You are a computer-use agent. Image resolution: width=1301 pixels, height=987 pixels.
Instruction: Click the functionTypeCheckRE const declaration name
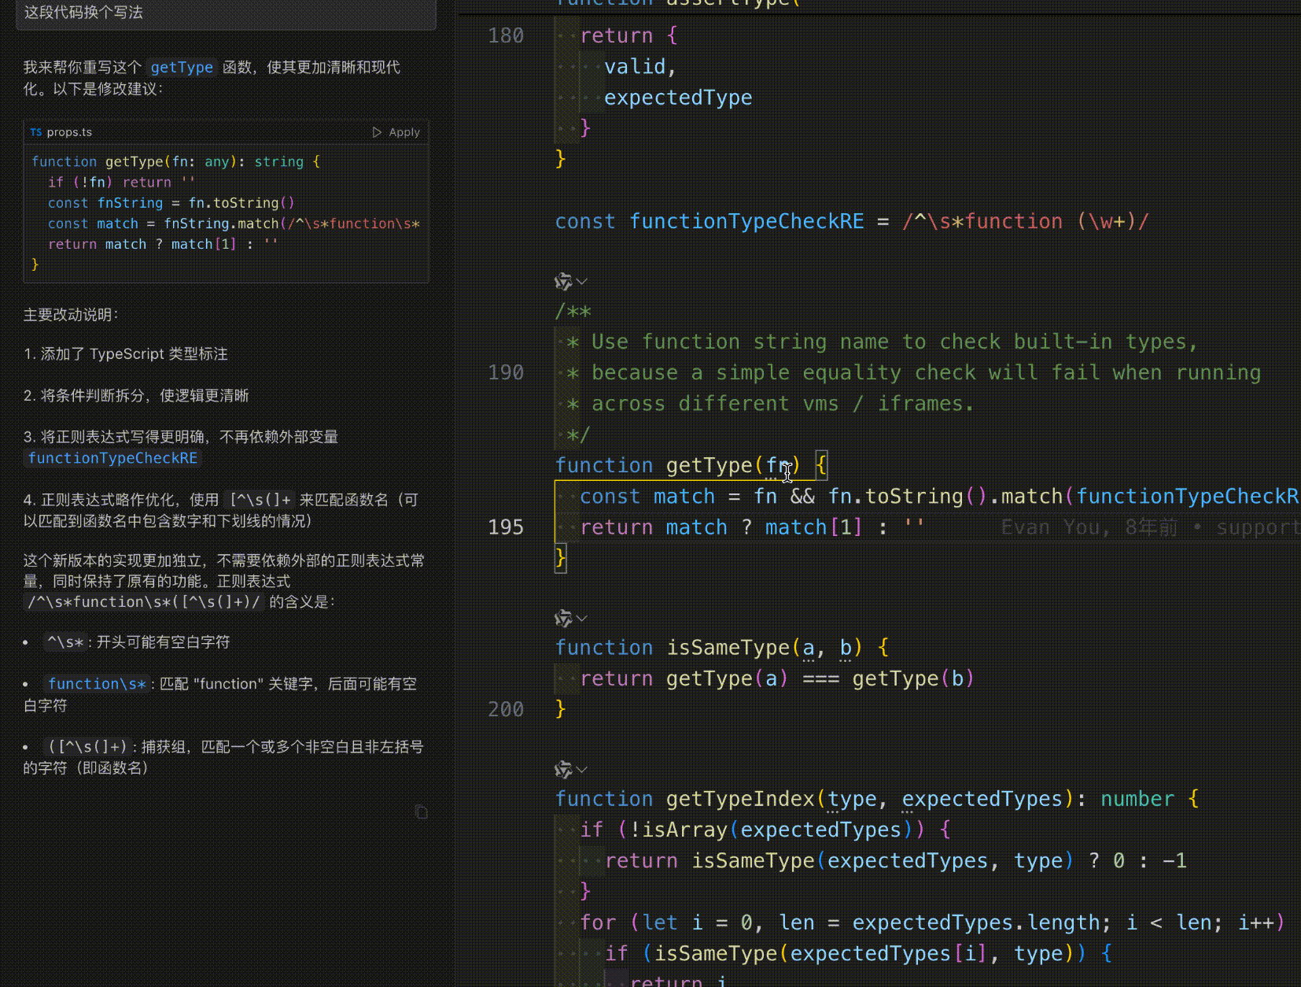tap(746, 221)
